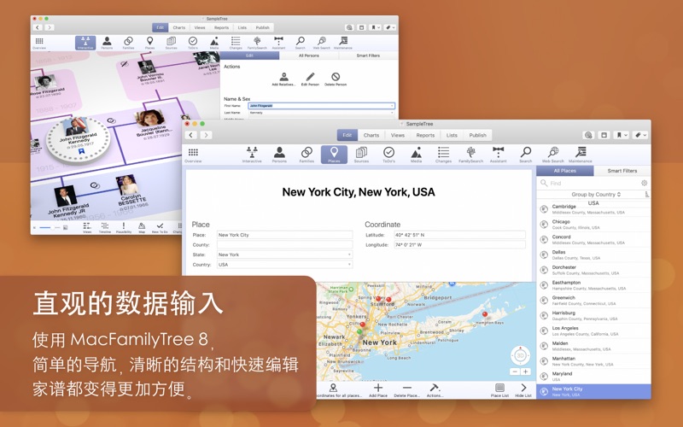Screen dimensions: 683x427
Task: Select Dallas in the places list
Action: click(x=593, y=254)
